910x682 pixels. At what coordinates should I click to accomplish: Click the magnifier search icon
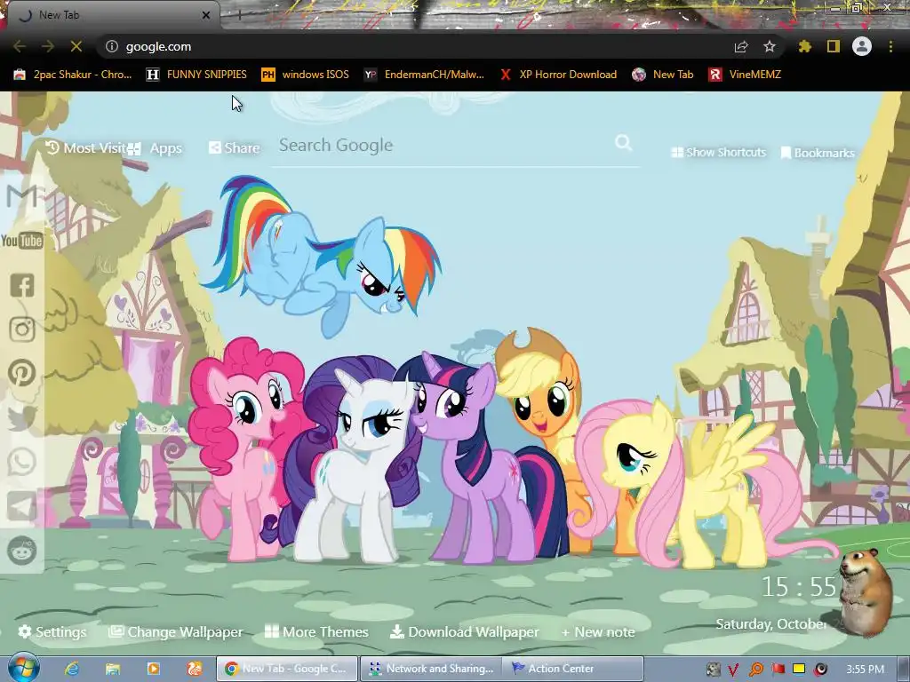point(623,143)
